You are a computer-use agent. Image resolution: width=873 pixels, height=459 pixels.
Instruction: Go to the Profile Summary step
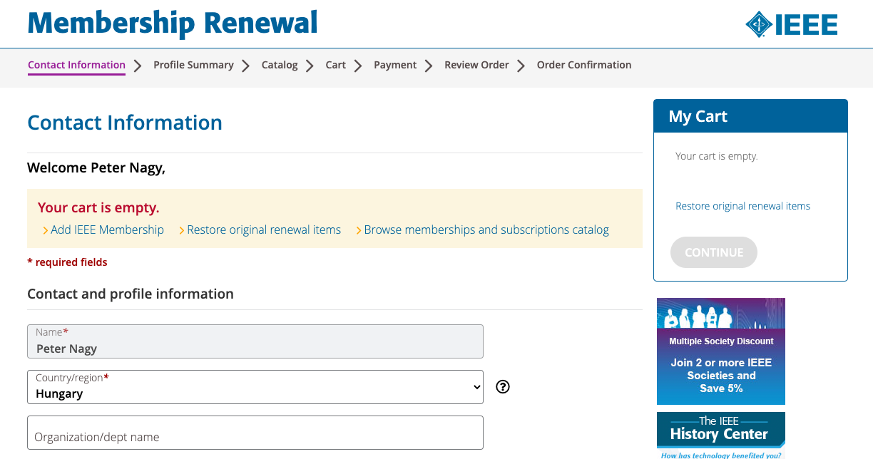pos(193,65)
